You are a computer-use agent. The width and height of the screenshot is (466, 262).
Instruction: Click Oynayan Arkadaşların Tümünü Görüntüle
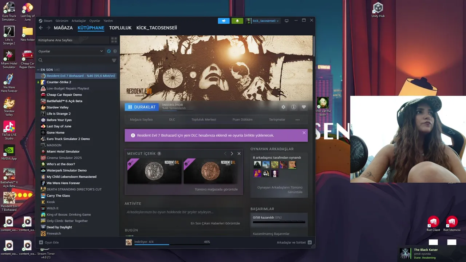click(280, 190)
